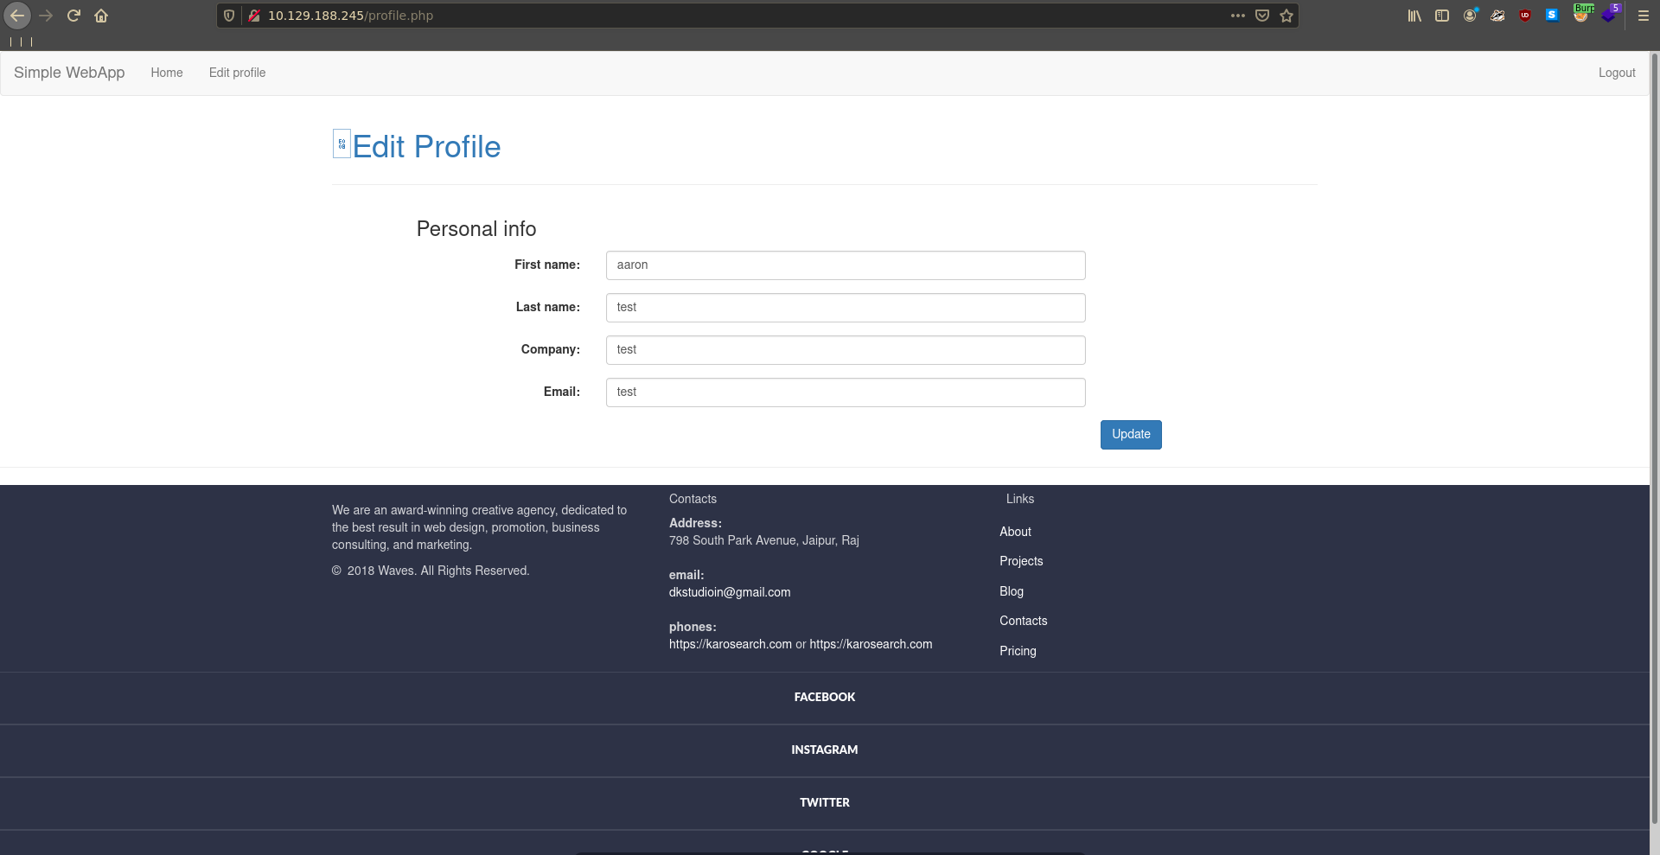Click the insecure connection padlock icon
1660x855 pixels.
pyautogui.click(x=254, y=16)
